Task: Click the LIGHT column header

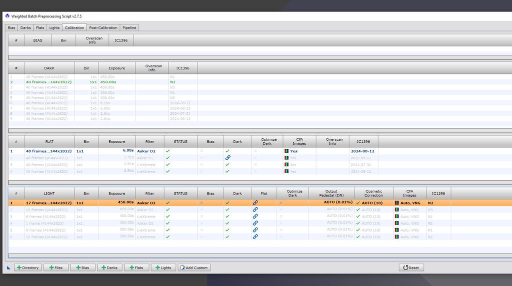Action: (x=49, y=193)
